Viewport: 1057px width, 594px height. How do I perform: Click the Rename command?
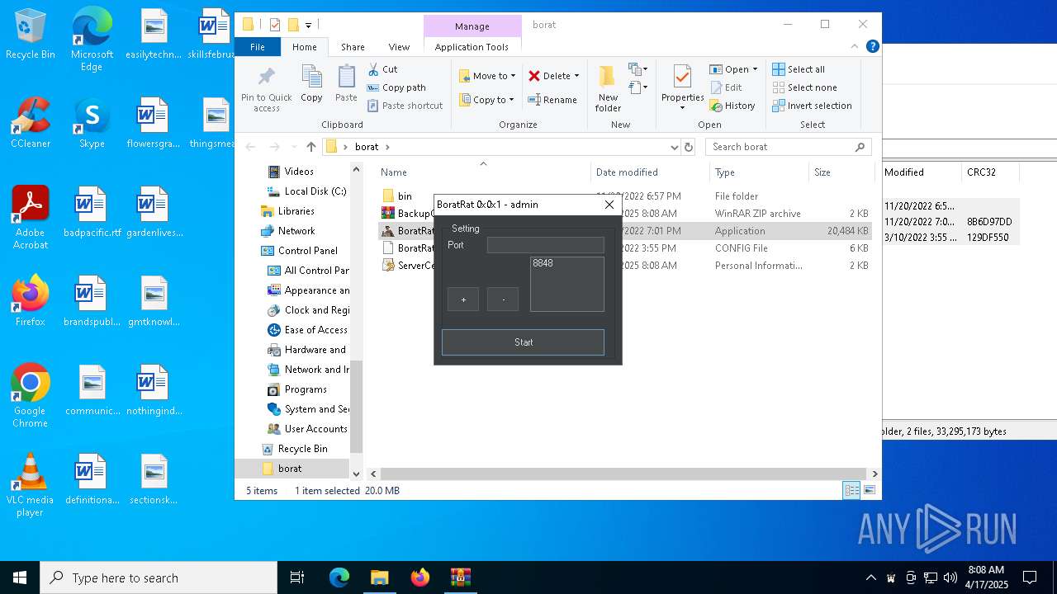tap(552, 100)
